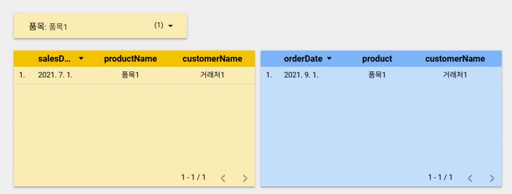The image size is (512, 194).
Task: Toggle sort arrow on orderDate column
Action: click(x=329, y=58)
